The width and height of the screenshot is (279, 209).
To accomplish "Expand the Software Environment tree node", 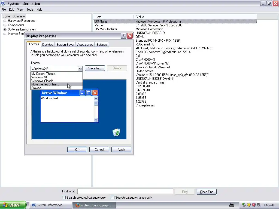I will (x=5, y=29).
